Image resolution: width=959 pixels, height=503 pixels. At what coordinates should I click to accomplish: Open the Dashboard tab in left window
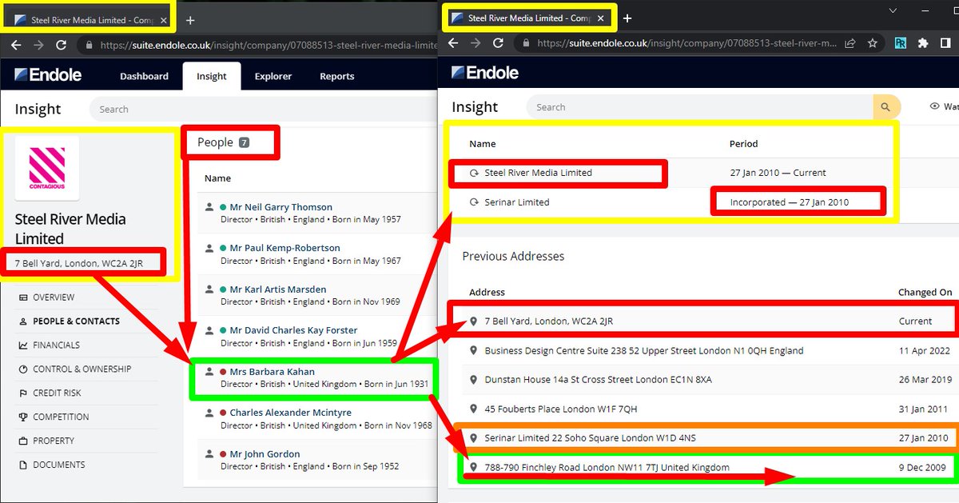(144, 76)
